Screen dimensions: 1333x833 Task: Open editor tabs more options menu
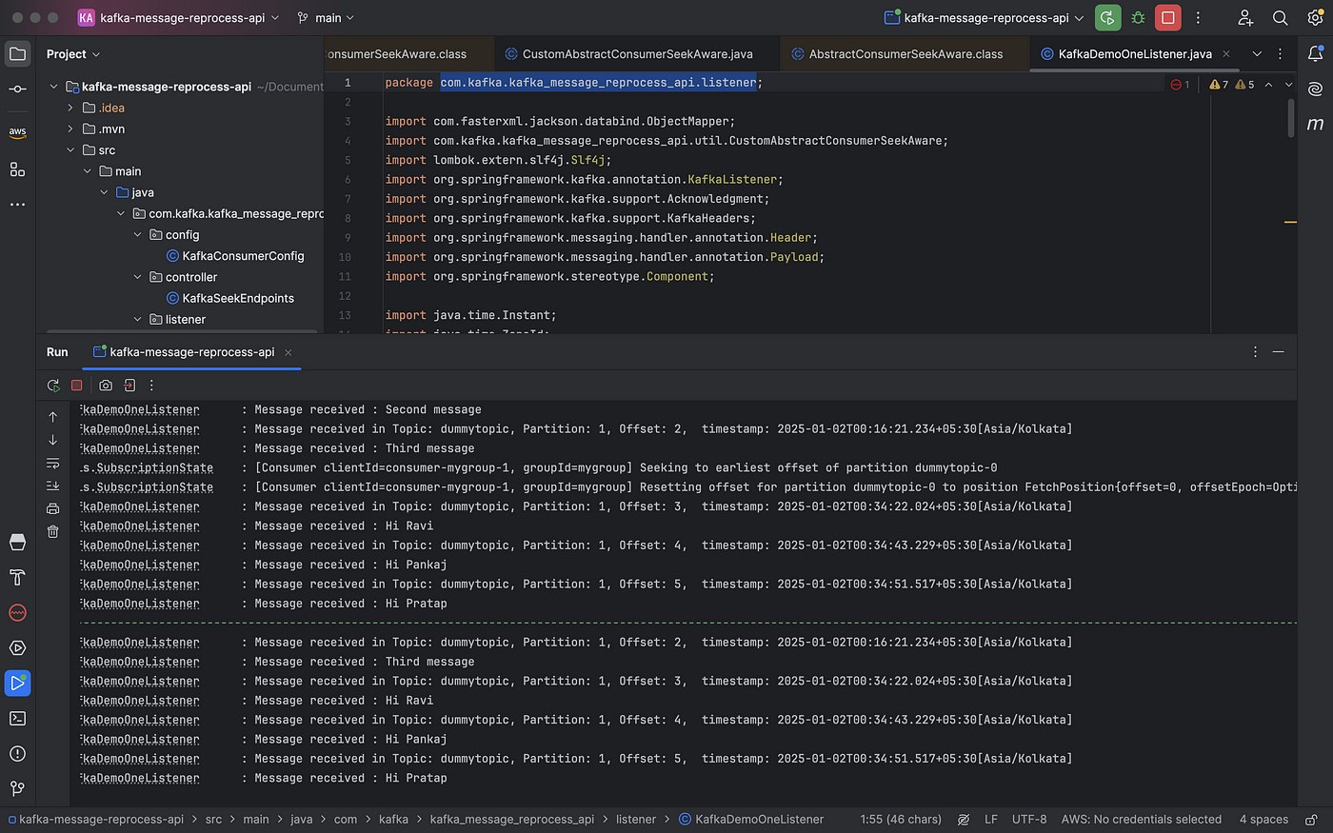(1281, 54)
